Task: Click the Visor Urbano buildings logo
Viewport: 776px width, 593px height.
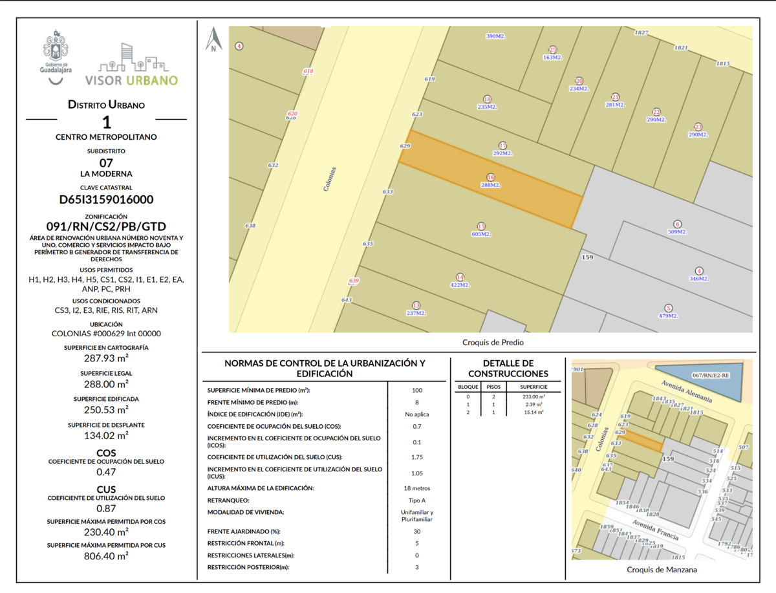Action: pyautogui.click(x=133, y=64)
